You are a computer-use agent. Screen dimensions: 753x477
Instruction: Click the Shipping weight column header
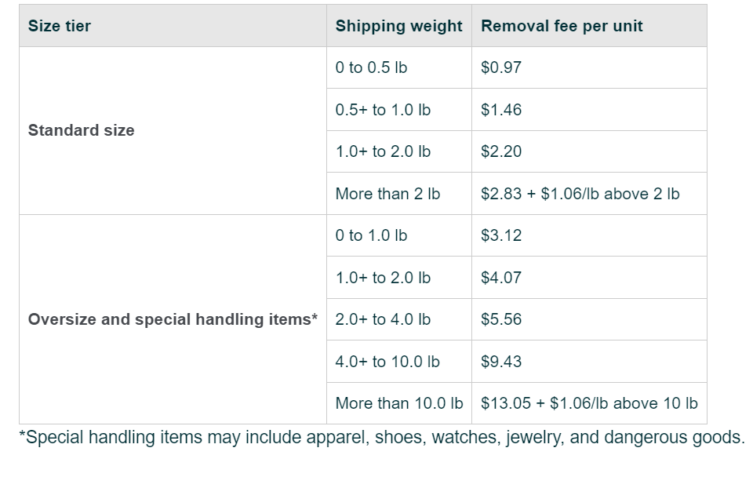click(x=398, y=26)
